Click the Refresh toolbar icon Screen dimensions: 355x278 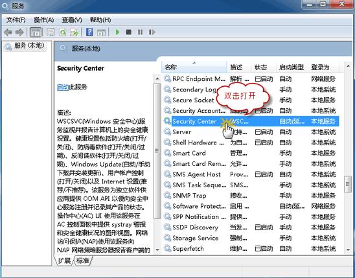(62, 32)
